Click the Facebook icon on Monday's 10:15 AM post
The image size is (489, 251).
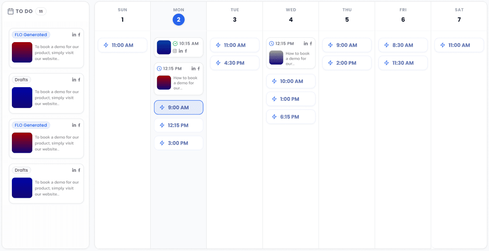[186, 51]
